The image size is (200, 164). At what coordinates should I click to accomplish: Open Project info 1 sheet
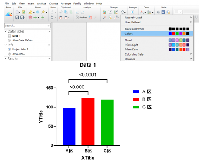[x=20, y=49]
